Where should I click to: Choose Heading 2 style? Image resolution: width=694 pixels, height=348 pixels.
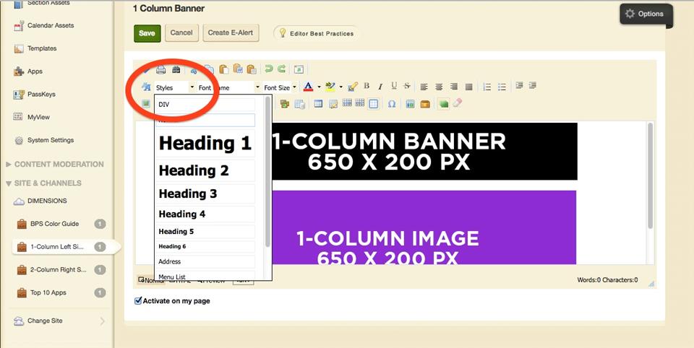tap(205, 170)
